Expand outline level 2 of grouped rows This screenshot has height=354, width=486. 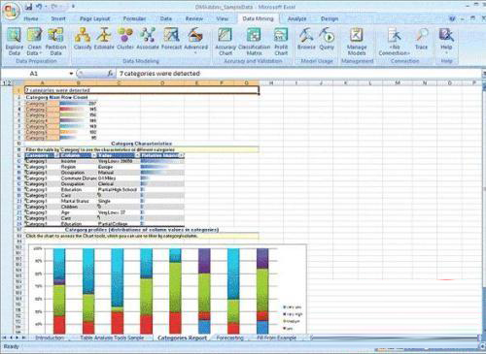pyautogui.click(x=9, y=83)
